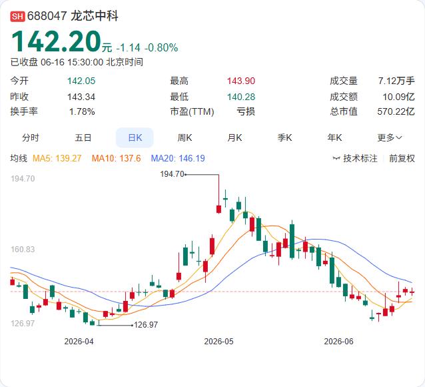Click the 2026-06 date axis label
This screenshot has height=387, width=425.
coord(339,342)
